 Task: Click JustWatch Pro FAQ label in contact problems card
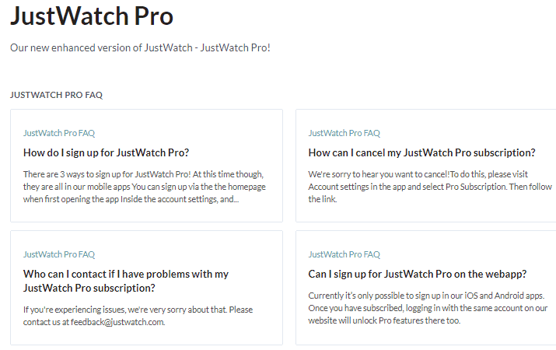(x=59, y=254)
